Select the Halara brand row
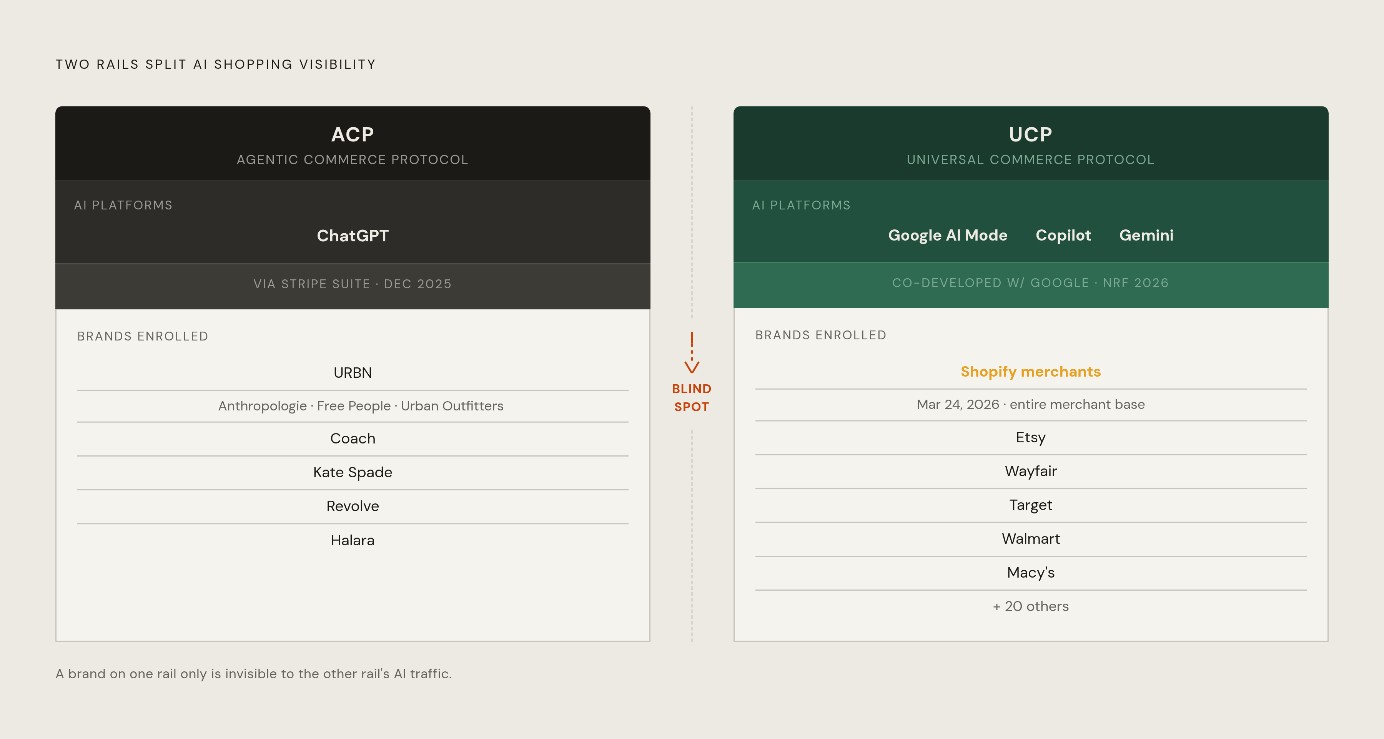 (x=353, y=540)
